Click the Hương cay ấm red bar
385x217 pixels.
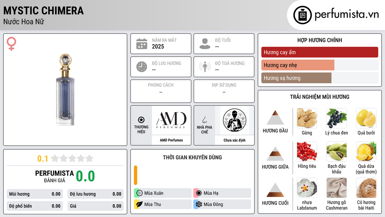pyautogui.click(x=320, y=52)
